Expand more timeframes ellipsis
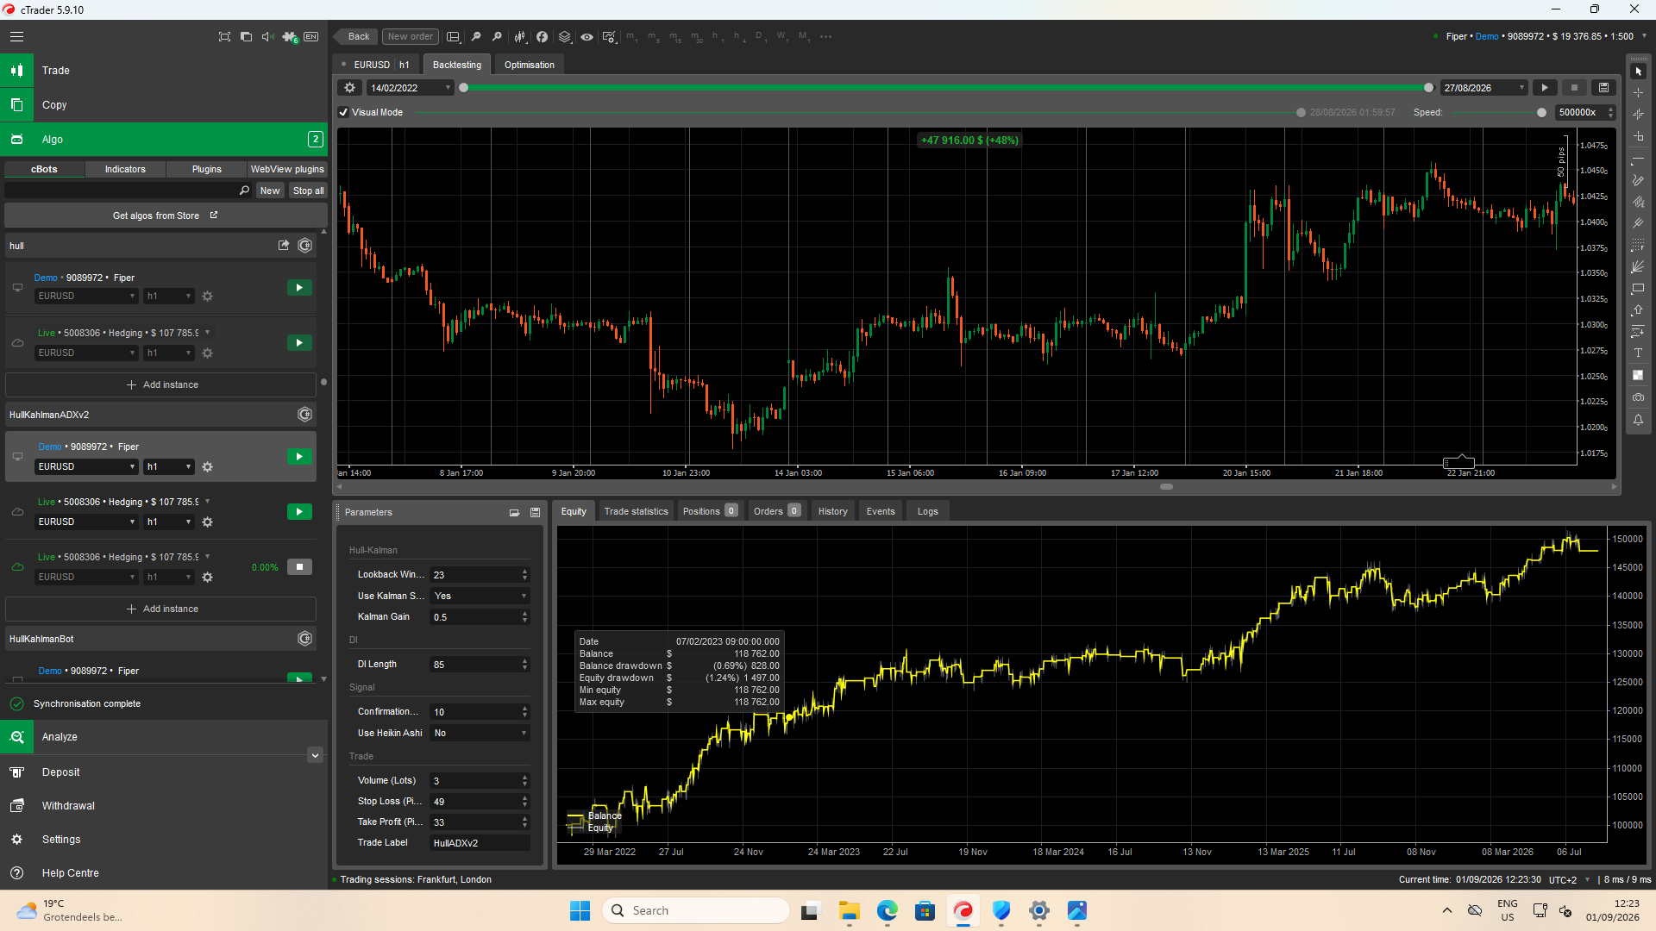 (825, 36)
